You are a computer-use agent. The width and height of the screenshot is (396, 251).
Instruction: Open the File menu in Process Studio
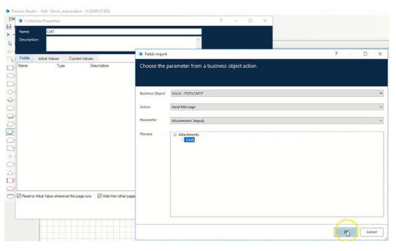[x=12, y=19]
